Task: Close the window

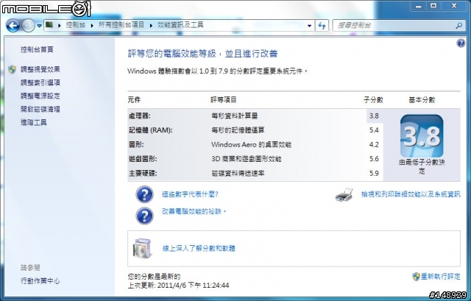Action: [454, 6]
